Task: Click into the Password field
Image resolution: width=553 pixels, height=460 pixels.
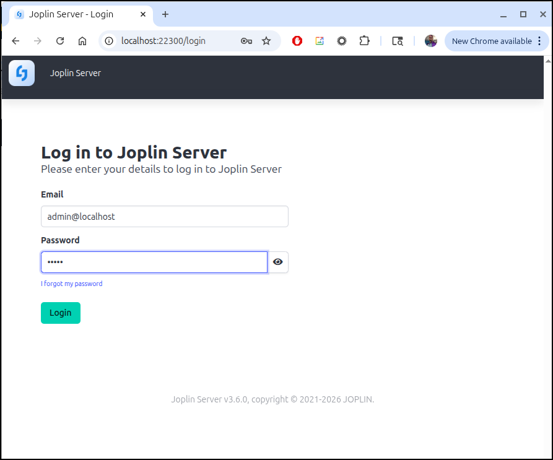Action: (154, 262)
